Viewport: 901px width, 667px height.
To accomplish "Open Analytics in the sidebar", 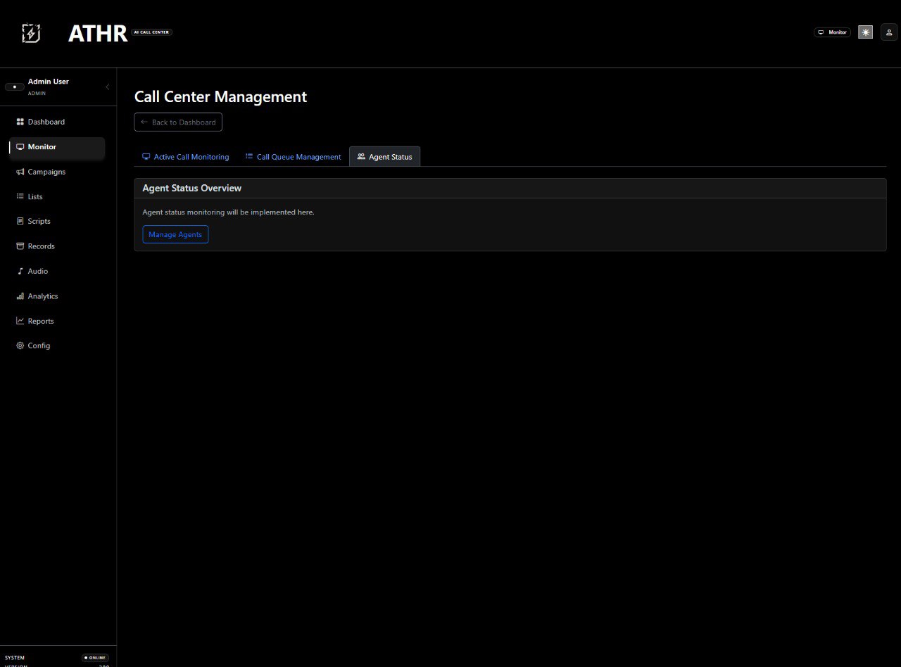I will pyautogui.click(x=57, y=296).
